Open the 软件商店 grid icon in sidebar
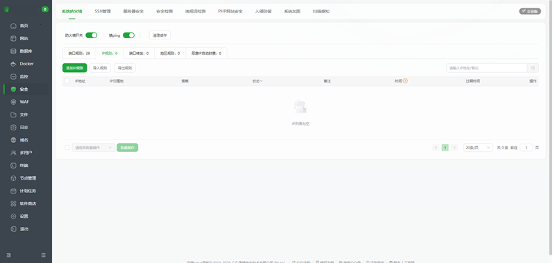Screen dimensions: 555x263 click(13, 203)
